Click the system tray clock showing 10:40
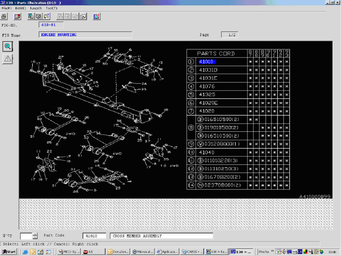 pos(332,252)
